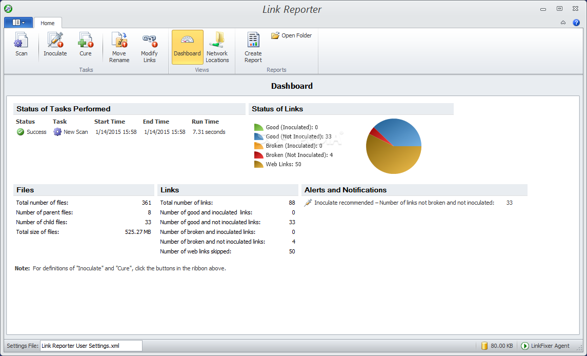Screen dimensions: 587x356
Task: Open the blue help question icon
Action: tap(576, 23)
